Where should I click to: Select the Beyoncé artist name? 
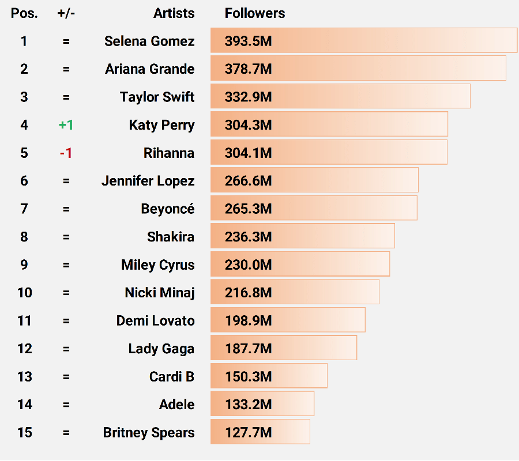167,209
